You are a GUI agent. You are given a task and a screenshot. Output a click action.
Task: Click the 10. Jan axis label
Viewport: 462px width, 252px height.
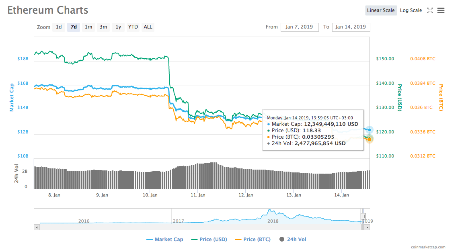150,195
